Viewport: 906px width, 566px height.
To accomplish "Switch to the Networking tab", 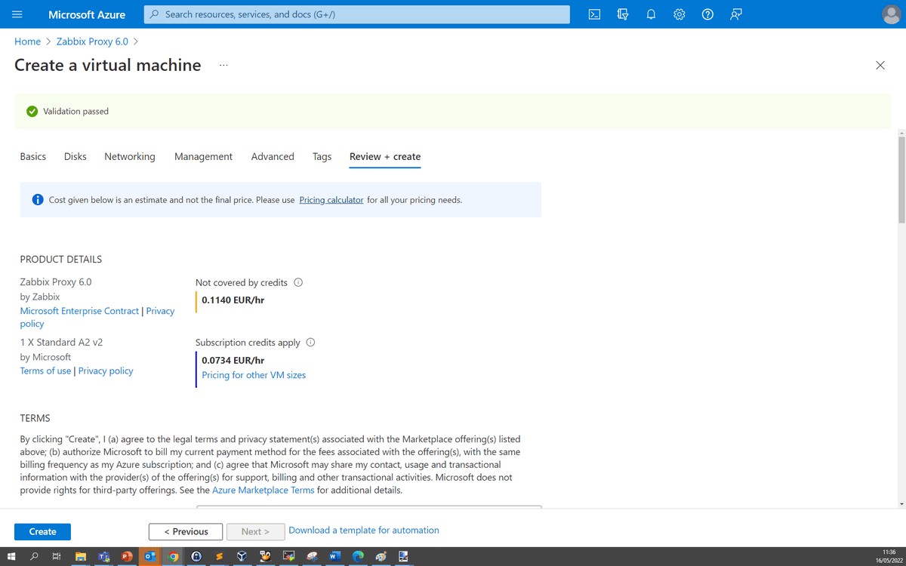I will (x=130, y=156).
